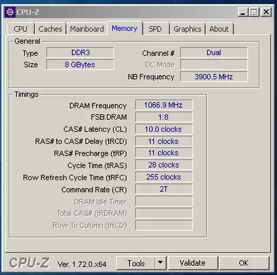The height and width of the screenshot is (275, 277).
Task: Click the empty DC Mode field
Action: pyautogui.click(x=214, y=65)
